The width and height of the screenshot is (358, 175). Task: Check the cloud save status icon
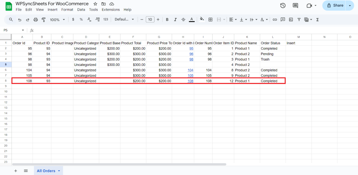[112, 4]
